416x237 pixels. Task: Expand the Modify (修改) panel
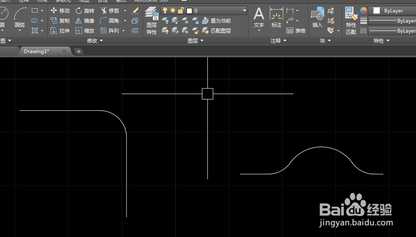point(95,41)
